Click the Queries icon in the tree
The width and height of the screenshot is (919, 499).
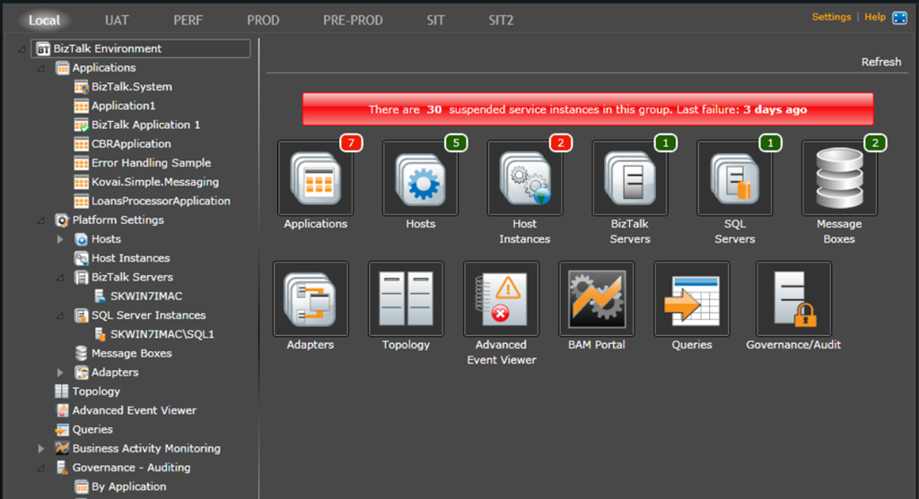tap(62, 430)
